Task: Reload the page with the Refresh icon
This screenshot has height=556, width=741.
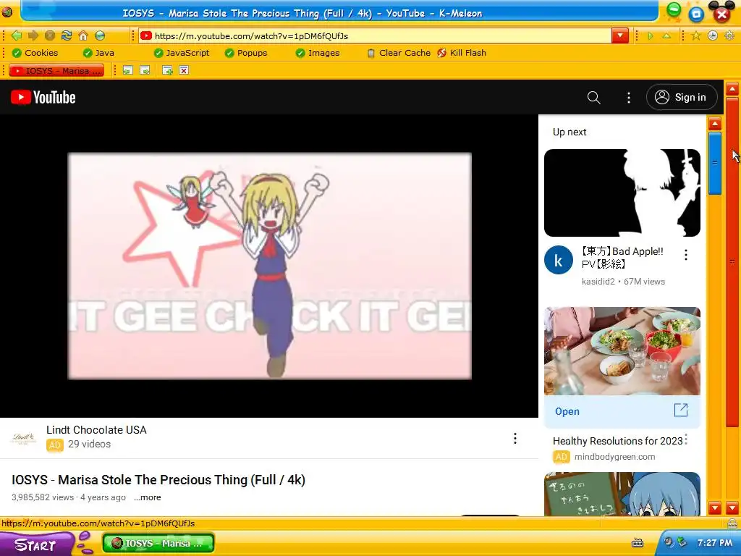Action: pyautogui.click(x=67, y=35)
